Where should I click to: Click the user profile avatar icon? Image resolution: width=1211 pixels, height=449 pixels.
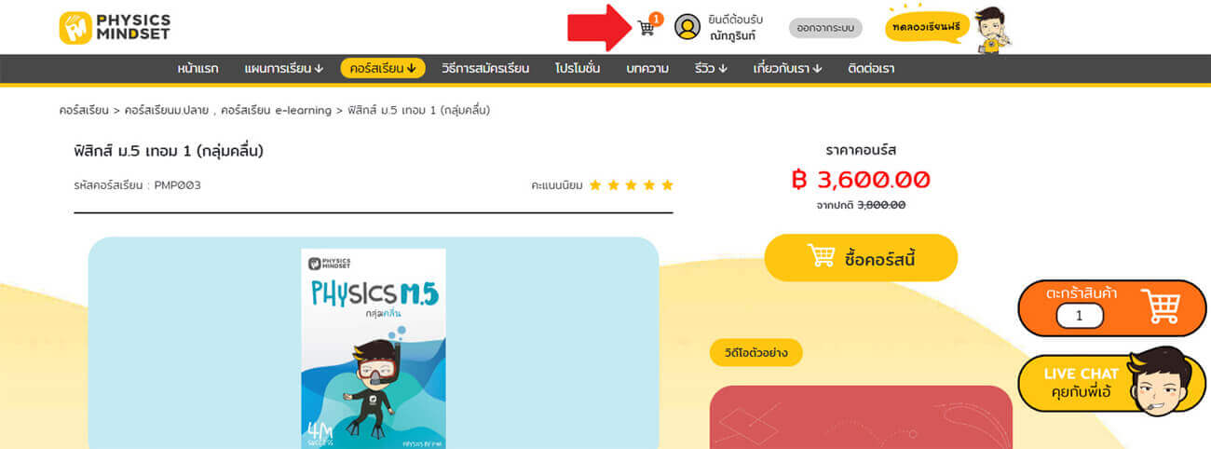(687, 27)
